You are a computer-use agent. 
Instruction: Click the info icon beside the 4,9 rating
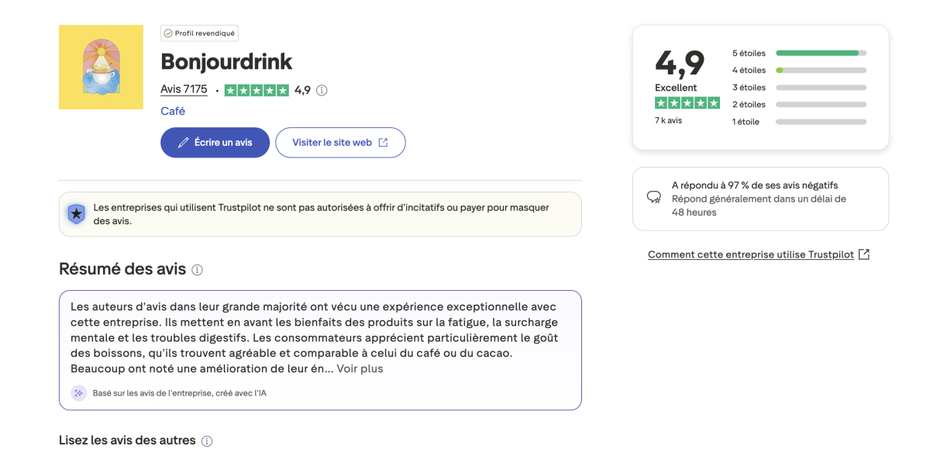(322, 90)
